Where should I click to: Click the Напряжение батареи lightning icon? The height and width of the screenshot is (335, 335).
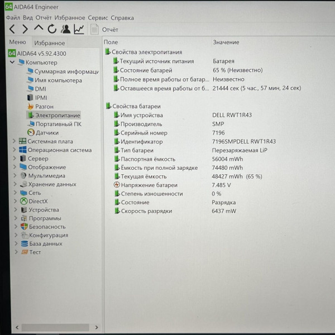coord(117,185)
